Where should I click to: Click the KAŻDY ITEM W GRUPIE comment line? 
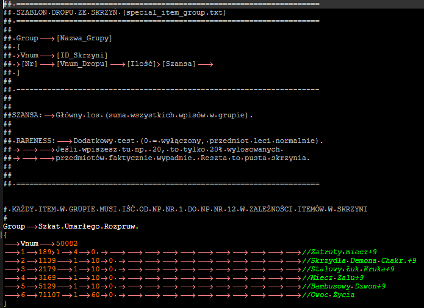185,209
